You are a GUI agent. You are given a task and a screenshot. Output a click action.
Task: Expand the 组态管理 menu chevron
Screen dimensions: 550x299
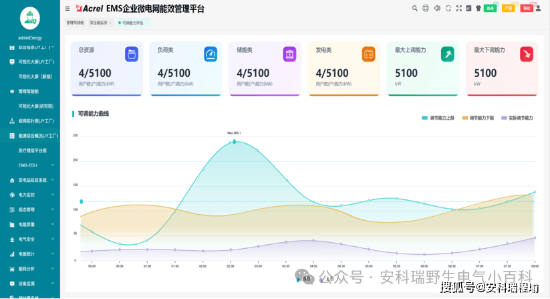click(x=53, y=209)
